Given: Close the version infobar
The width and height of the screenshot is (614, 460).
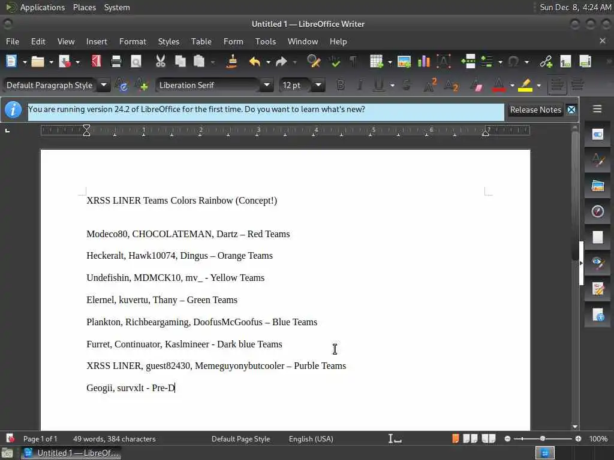Looking at the screenshot, I should click(571, 110).
